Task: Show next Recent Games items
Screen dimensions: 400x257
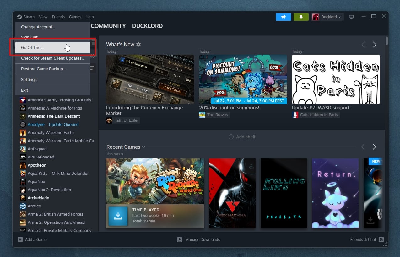Action: (x=374, y=147)
